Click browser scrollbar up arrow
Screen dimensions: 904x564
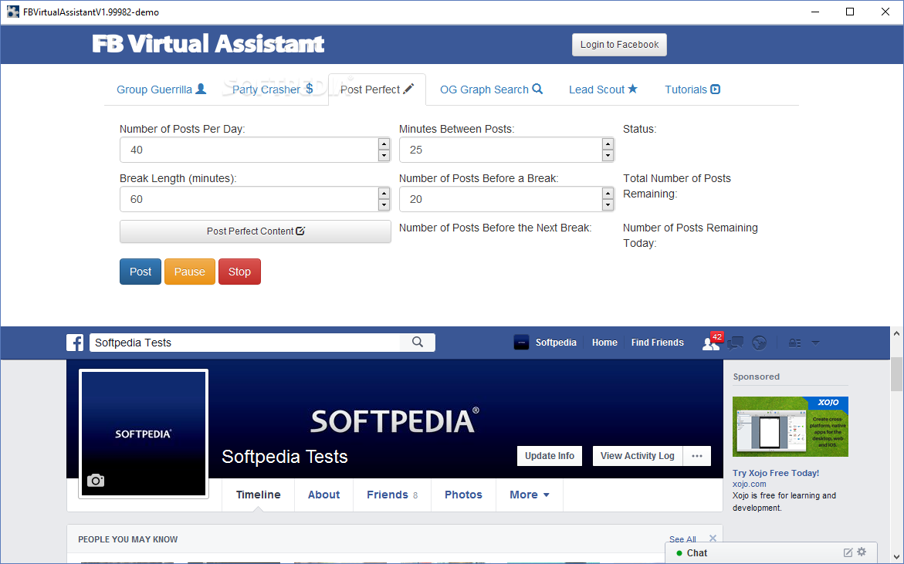[896, 333]
